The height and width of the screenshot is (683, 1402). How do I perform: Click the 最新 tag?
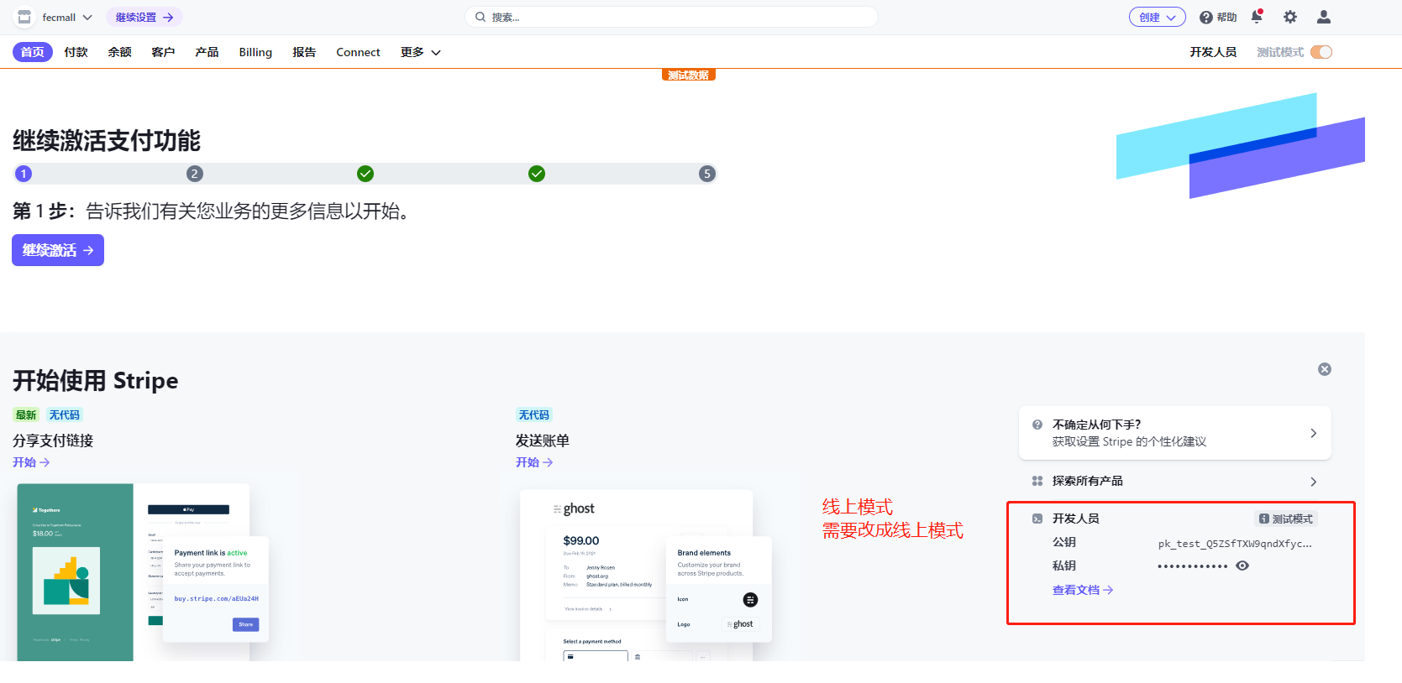[x=26, y=415]
